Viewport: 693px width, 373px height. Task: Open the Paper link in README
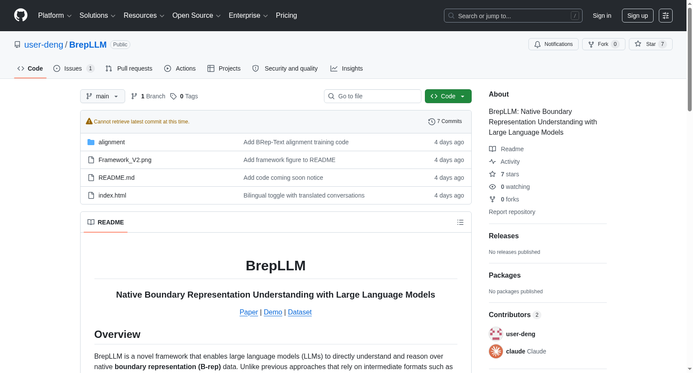point(249,312)
